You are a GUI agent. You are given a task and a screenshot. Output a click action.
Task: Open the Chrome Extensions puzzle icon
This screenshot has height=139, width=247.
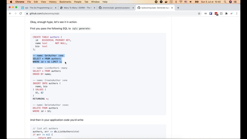(226, 14)
